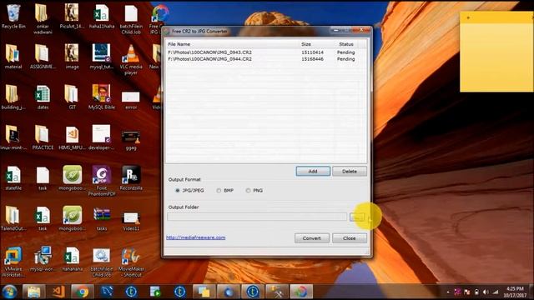This screenshot has width=534, height=300.
Task: Open the mediafreeware.com link
Action: [x=195, y=237]
